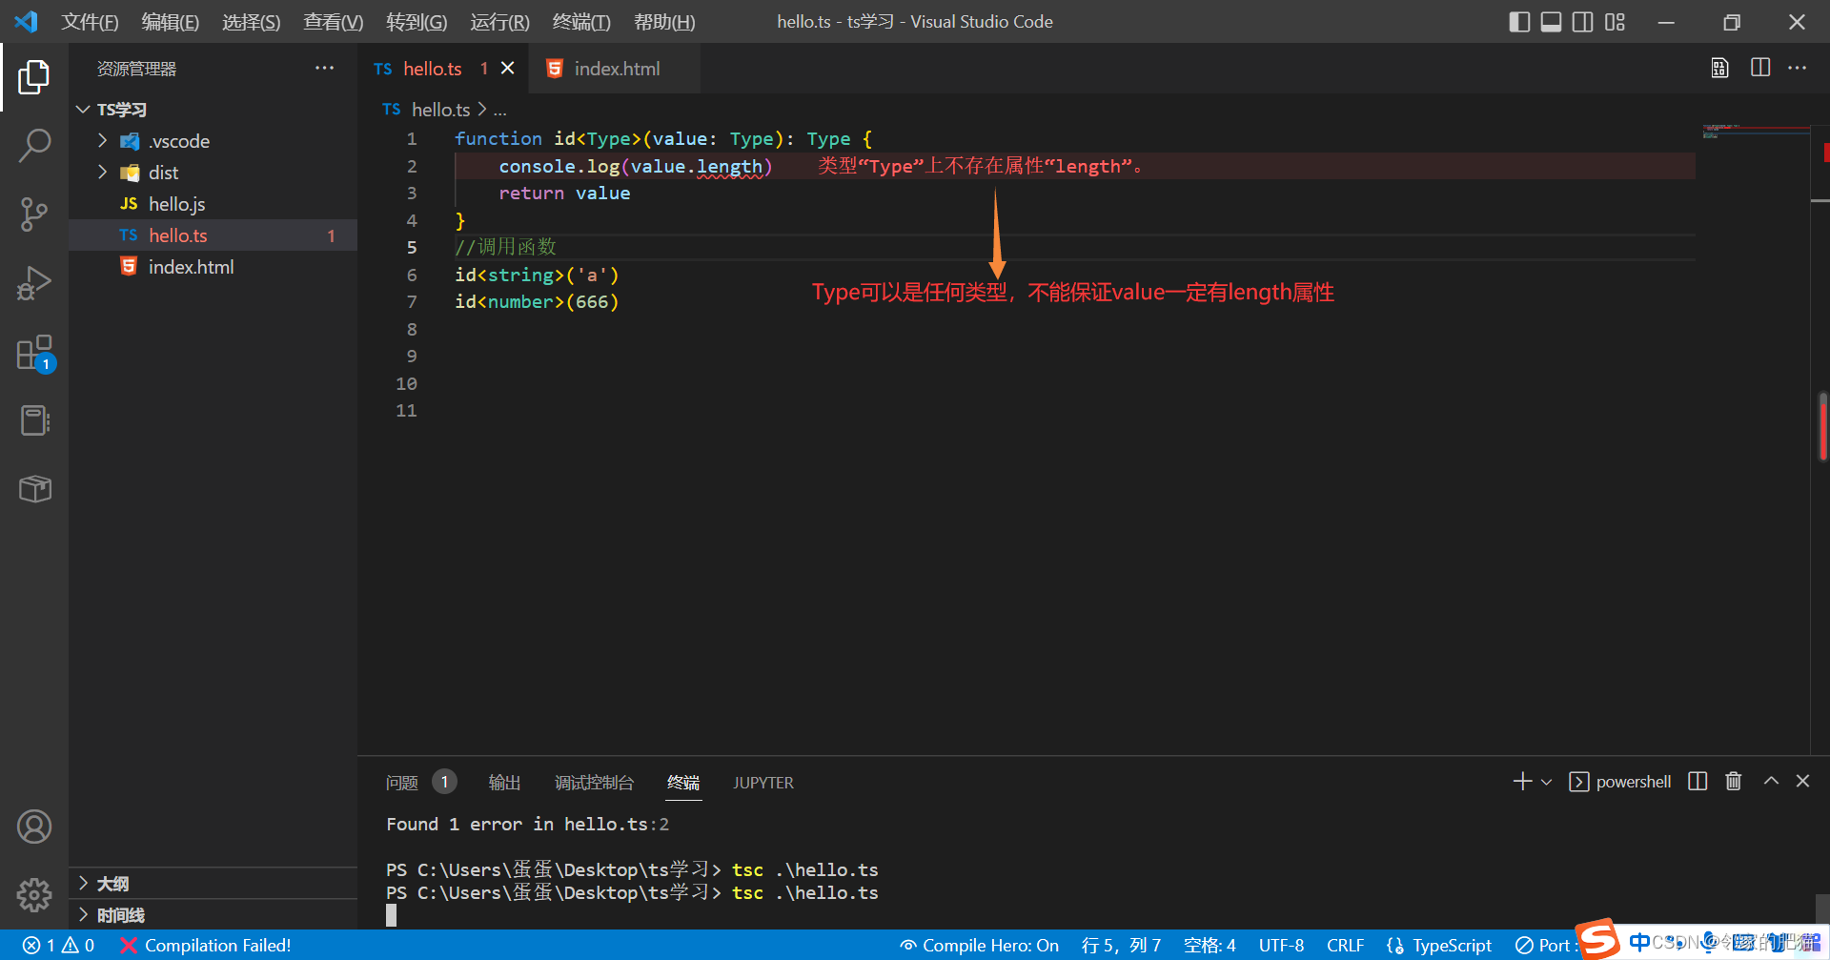Screen dimensions: 1830x960
Task: Open Explorer views and more actions ellipsis
Action: (x=324, y=68)
